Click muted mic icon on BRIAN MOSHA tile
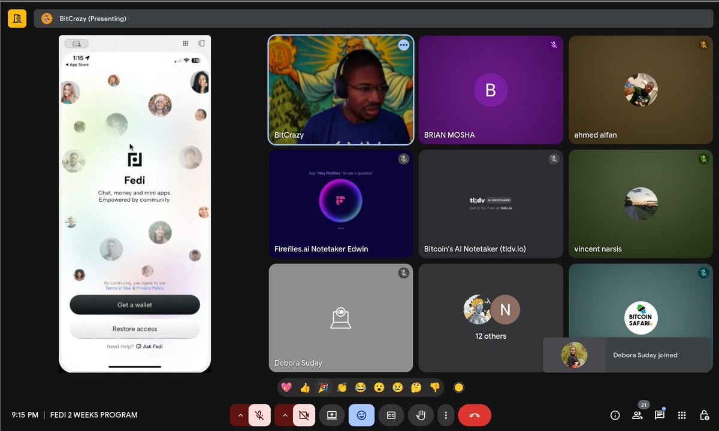The image size is (719, 431). (x=554, y=45)
